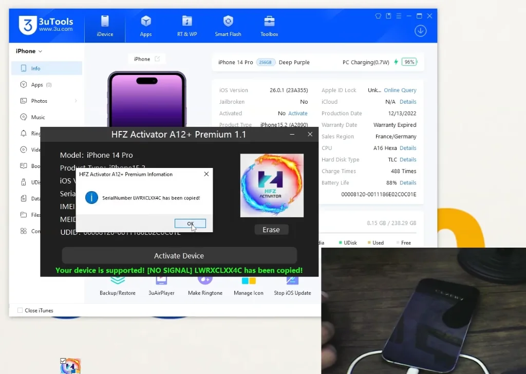Click the Warranty Expired value
This screenshot has width=526, height=374.
395,125
